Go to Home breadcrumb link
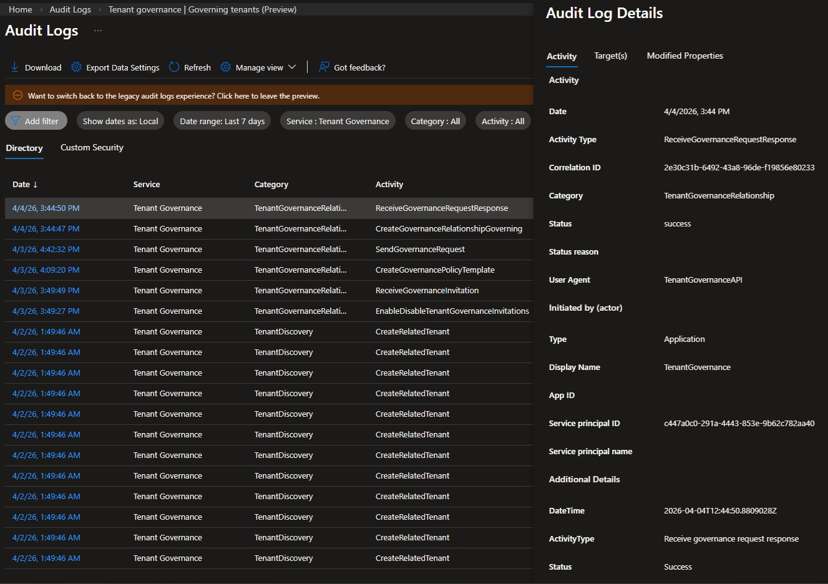The width and height of the screenshot is (828, 584). (21, 9)
